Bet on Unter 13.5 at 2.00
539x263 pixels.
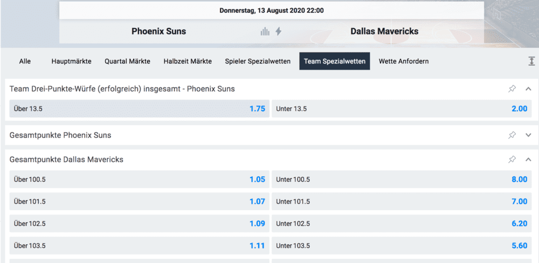[x=402, y=109]
